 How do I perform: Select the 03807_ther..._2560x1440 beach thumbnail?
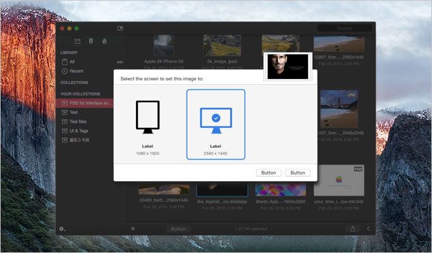click(x=339, y=44)
